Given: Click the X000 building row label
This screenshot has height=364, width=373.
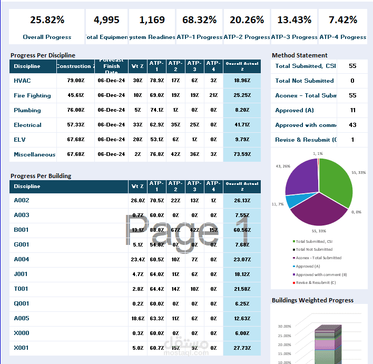Looking at the screenshot, I should [x=22, y=333].
